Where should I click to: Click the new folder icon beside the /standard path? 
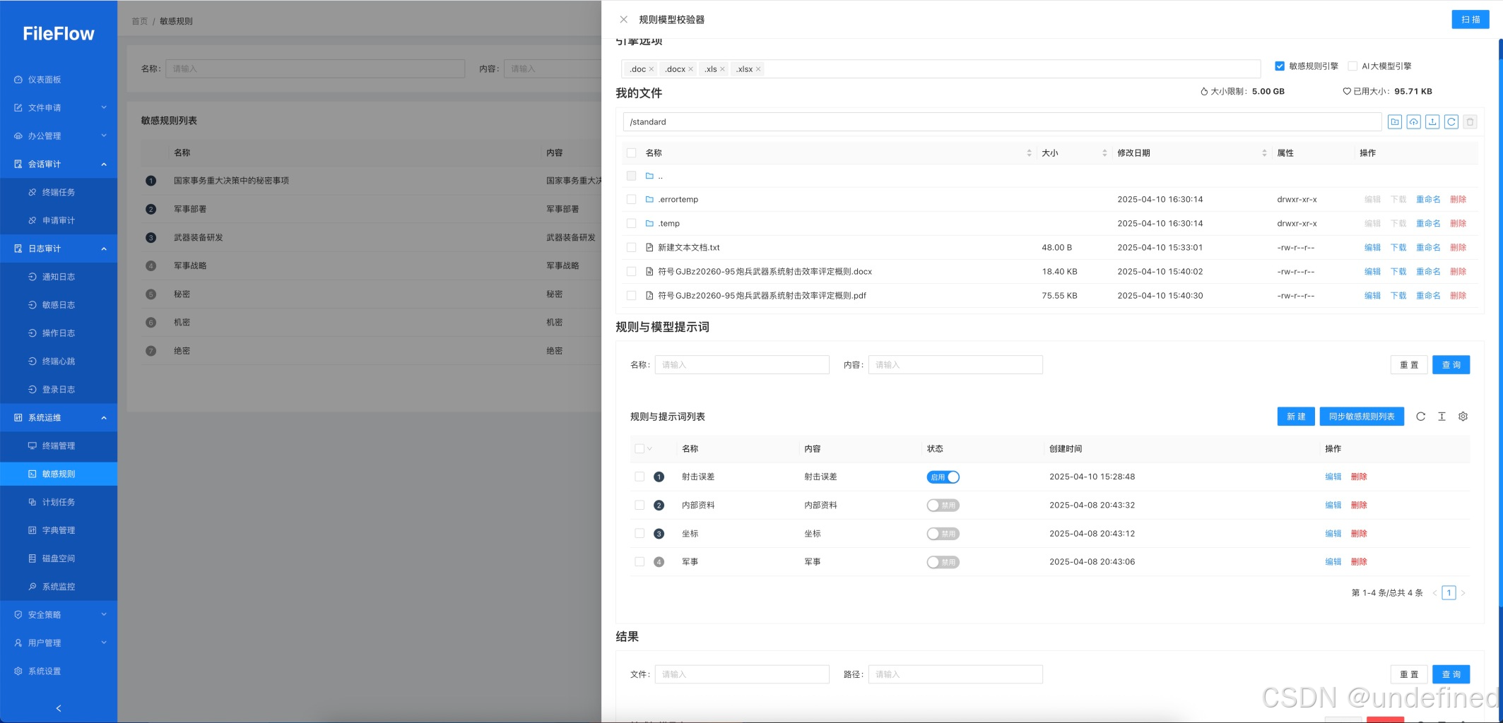(x=1394, y=122)
